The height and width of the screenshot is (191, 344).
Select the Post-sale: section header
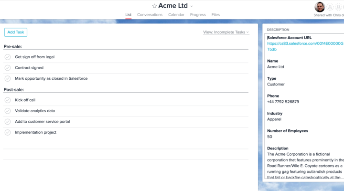(x=13, y=89)
